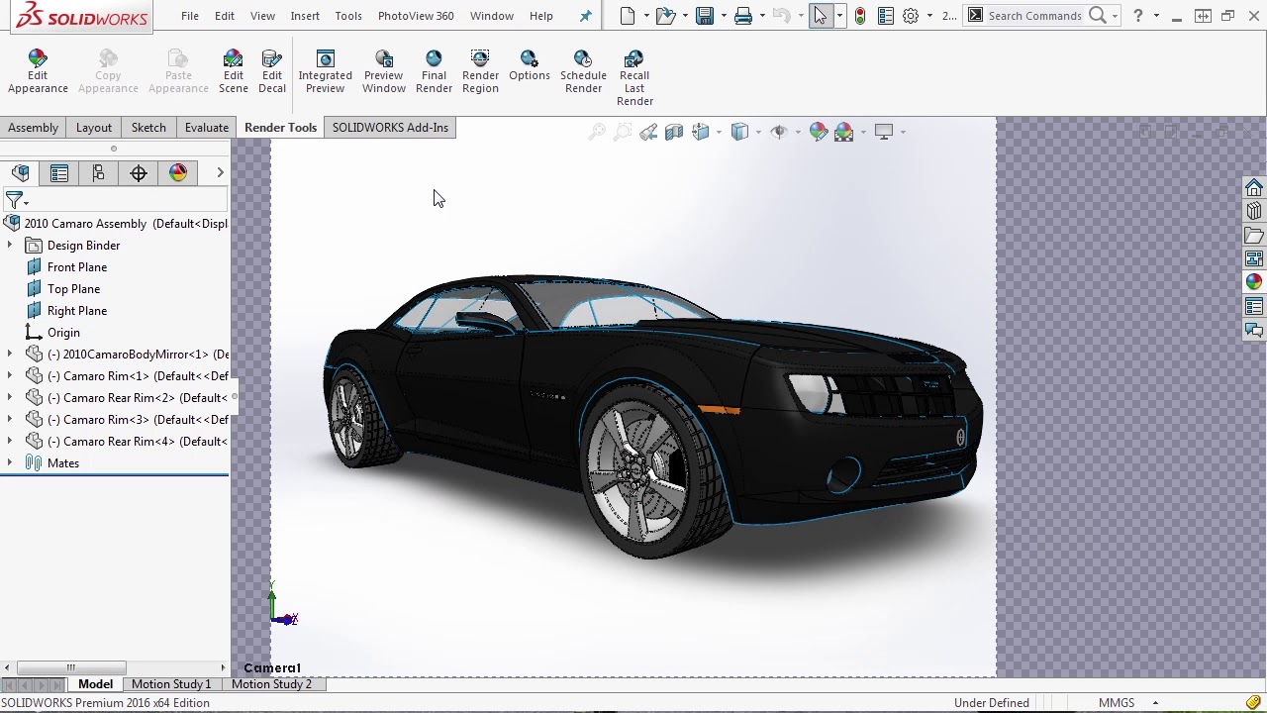Toggle the Select cursor tool

coord(820,16)
